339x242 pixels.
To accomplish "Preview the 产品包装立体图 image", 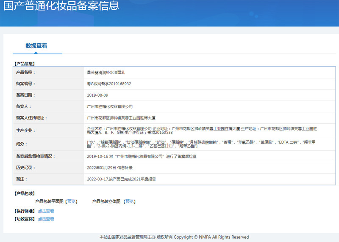I will click(130, 201).
